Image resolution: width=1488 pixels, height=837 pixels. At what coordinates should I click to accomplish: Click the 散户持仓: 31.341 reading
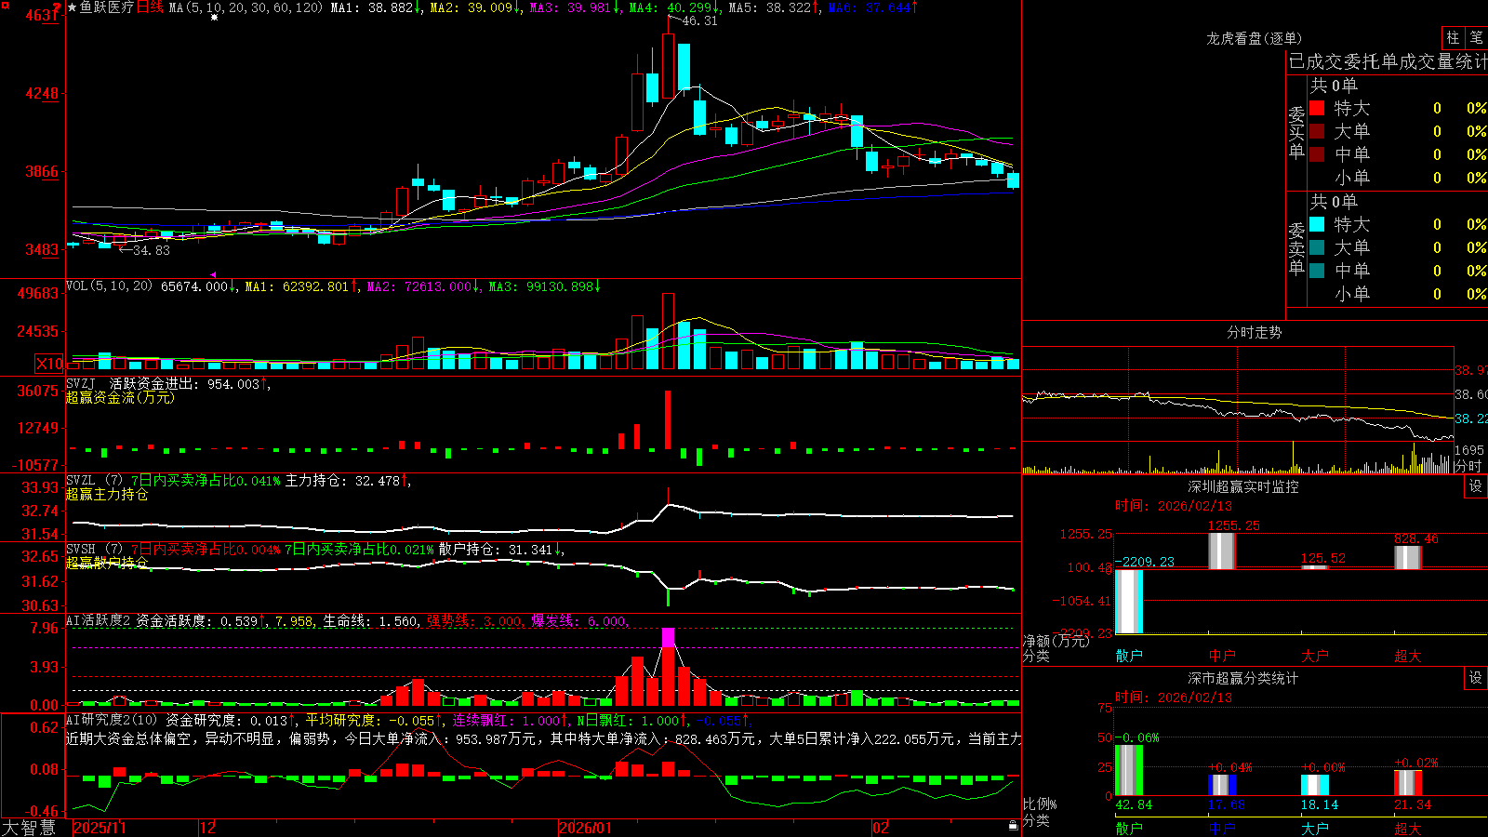pos(497,550)
